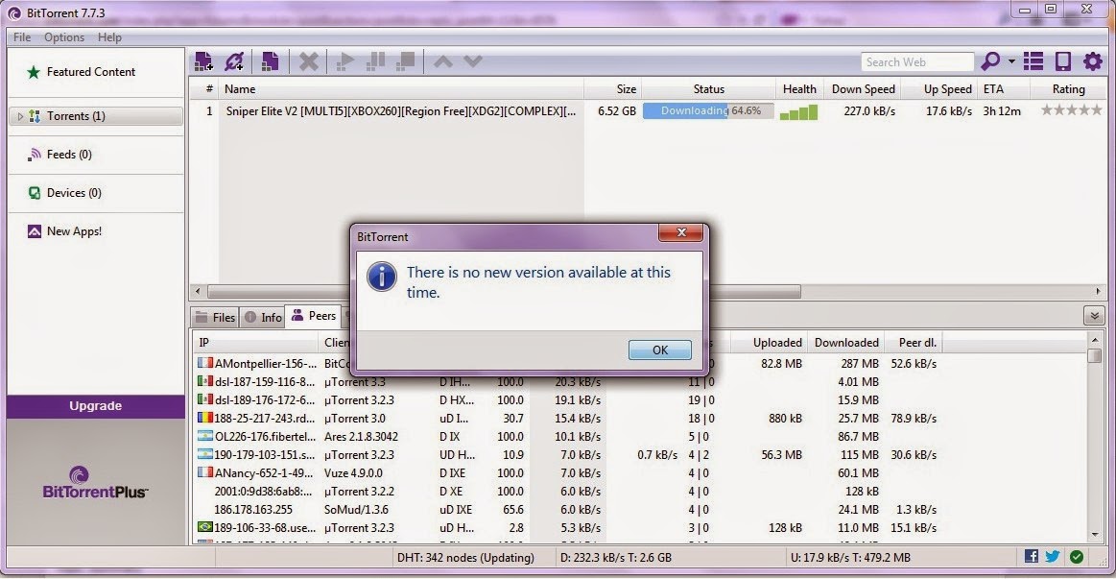Click Add Torrent from URL link icon
The image size is (1116, 579).
point(234,61)
